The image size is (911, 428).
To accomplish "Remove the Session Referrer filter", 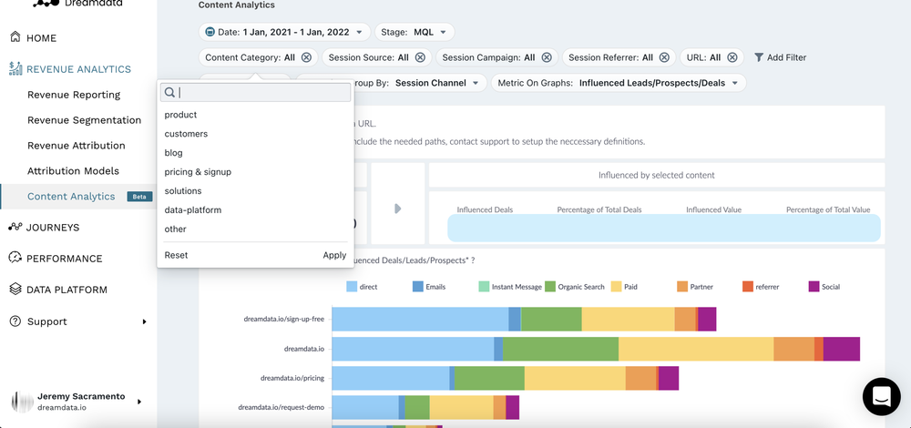I will (x=665, y=57).
